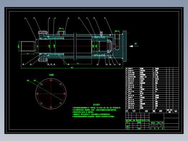Select the threaded rod end of the cylinder
The image size is (188, 141).
[28, 46]
